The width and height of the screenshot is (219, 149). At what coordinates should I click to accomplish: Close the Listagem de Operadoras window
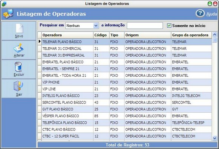pyautogui.click(x=215, y=4)
